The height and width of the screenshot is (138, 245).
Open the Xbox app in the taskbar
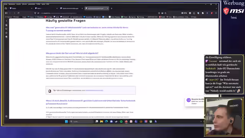[x=151, y=122]
